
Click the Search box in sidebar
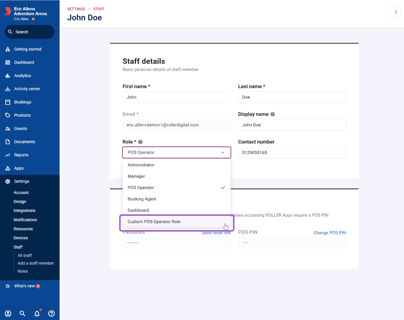coord(30,32)
